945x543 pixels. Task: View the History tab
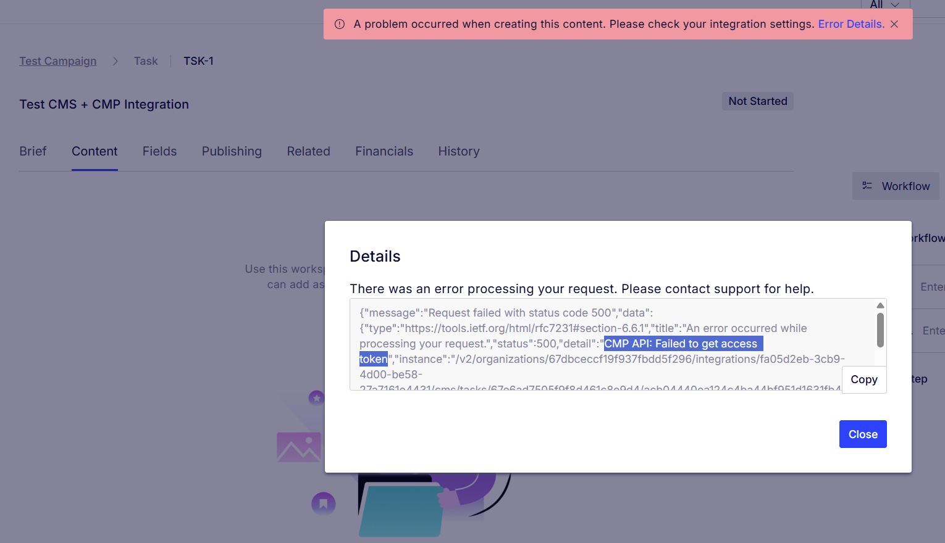[458, 151]
